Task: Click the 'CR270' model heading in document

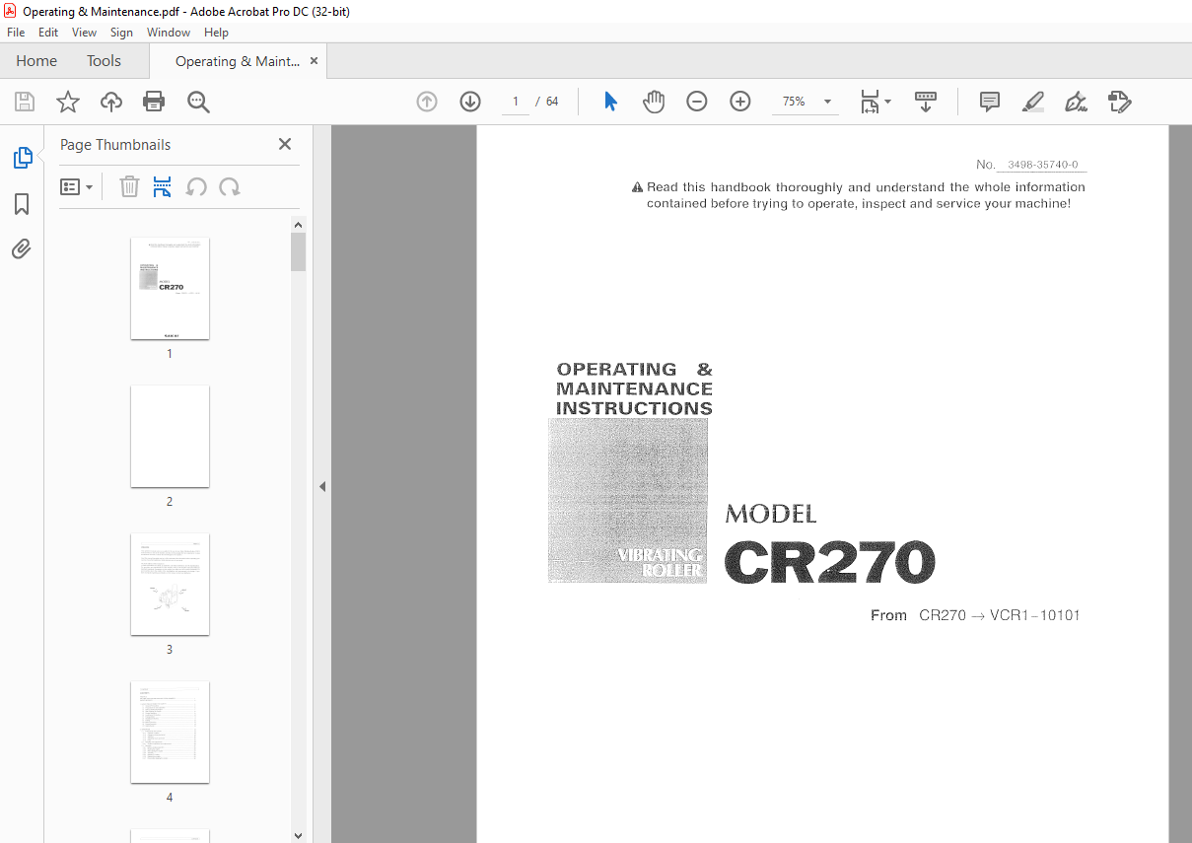Action: pos(829,563)
